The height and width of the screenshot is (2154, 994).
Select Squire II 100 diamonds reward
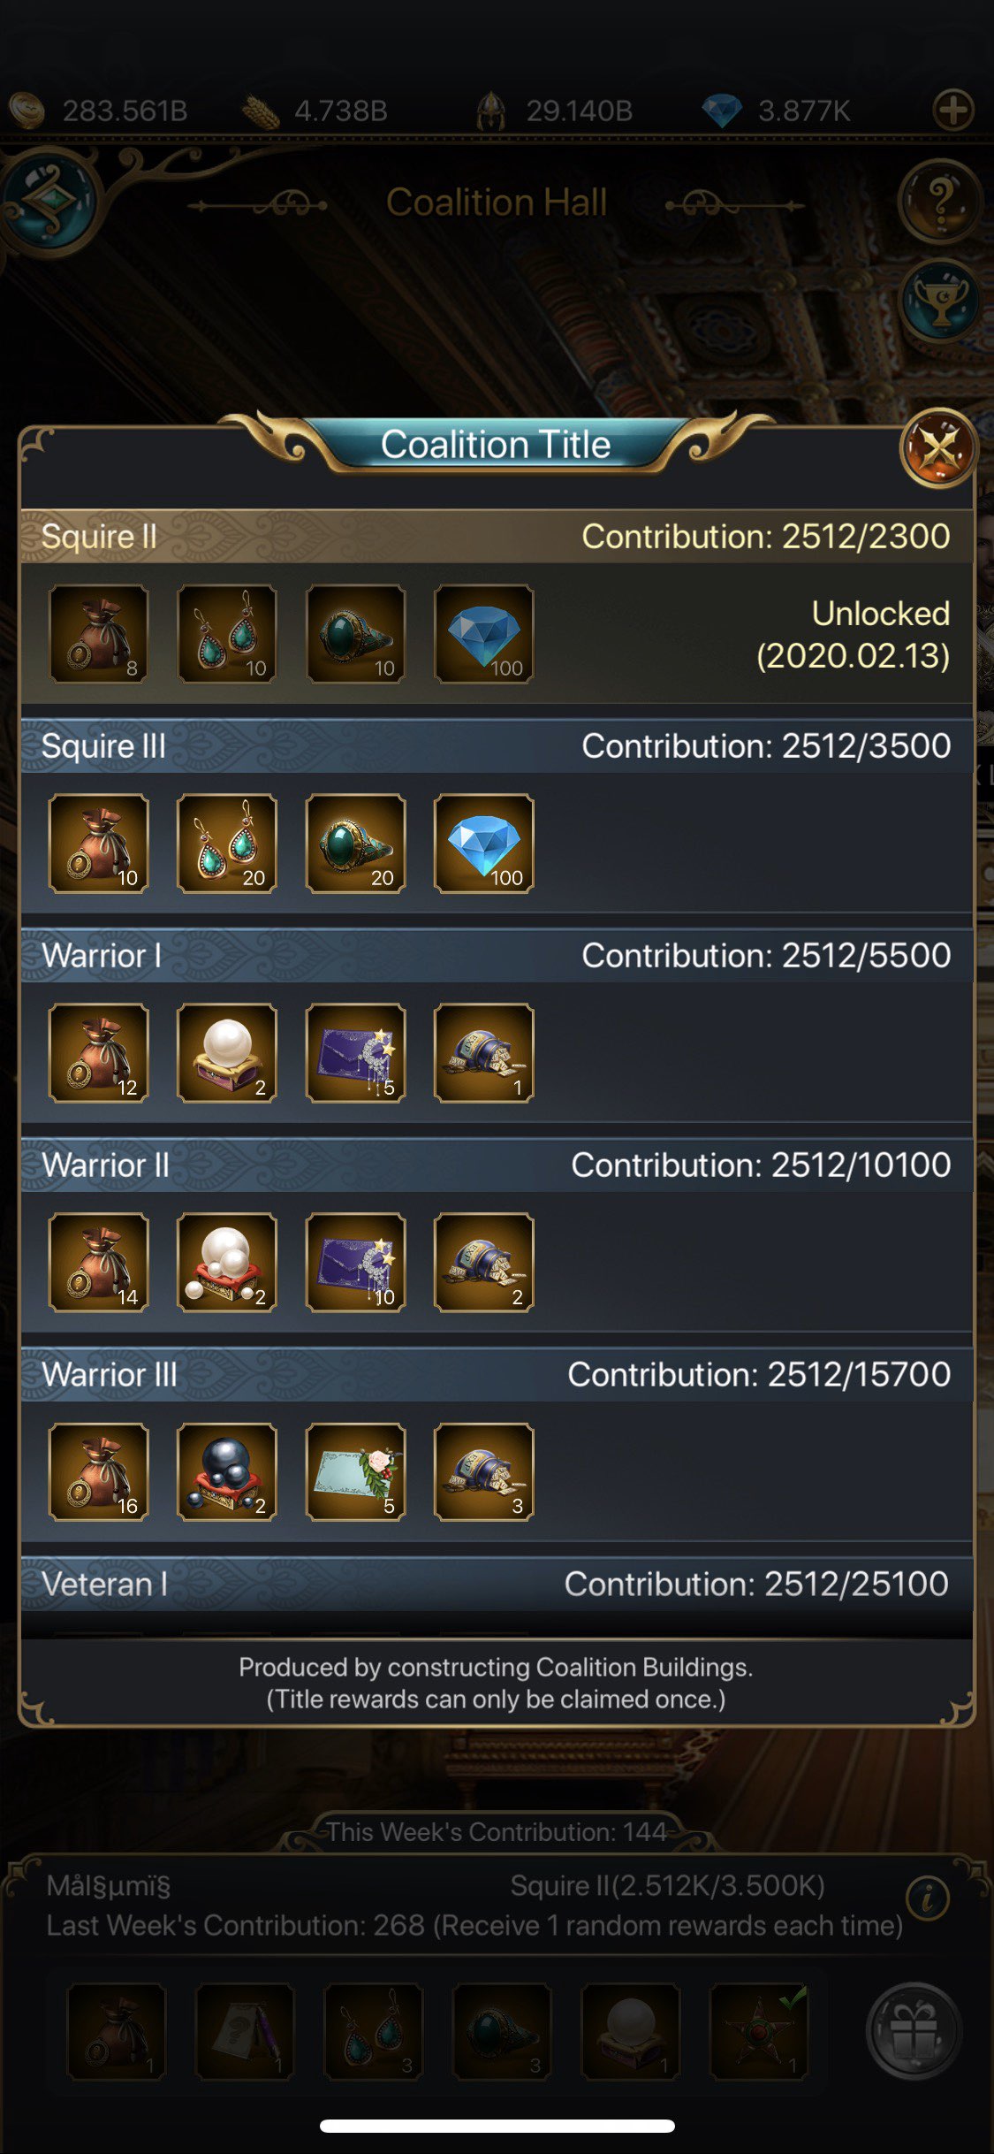[x=484, y=634]
